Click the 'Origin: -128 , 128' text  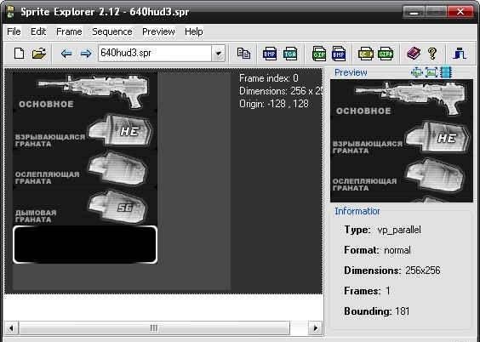(274, 104)
